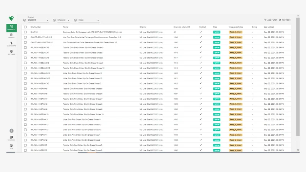Click enabled checkmark for IMLINK-416GRED6 row
This screenshot has height=172, width=306.
(x=201, y=150)
